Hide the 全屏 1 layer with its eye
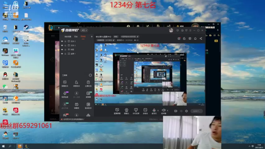The image size is (265, 149). click(x=62, y=54)
